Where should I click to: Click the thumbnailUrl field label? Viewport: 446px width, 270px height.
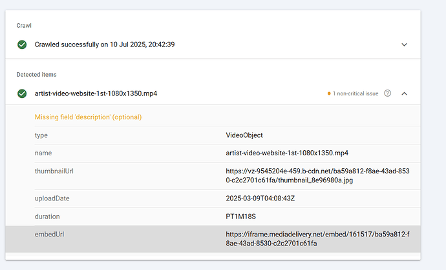(x=54, y=171)
